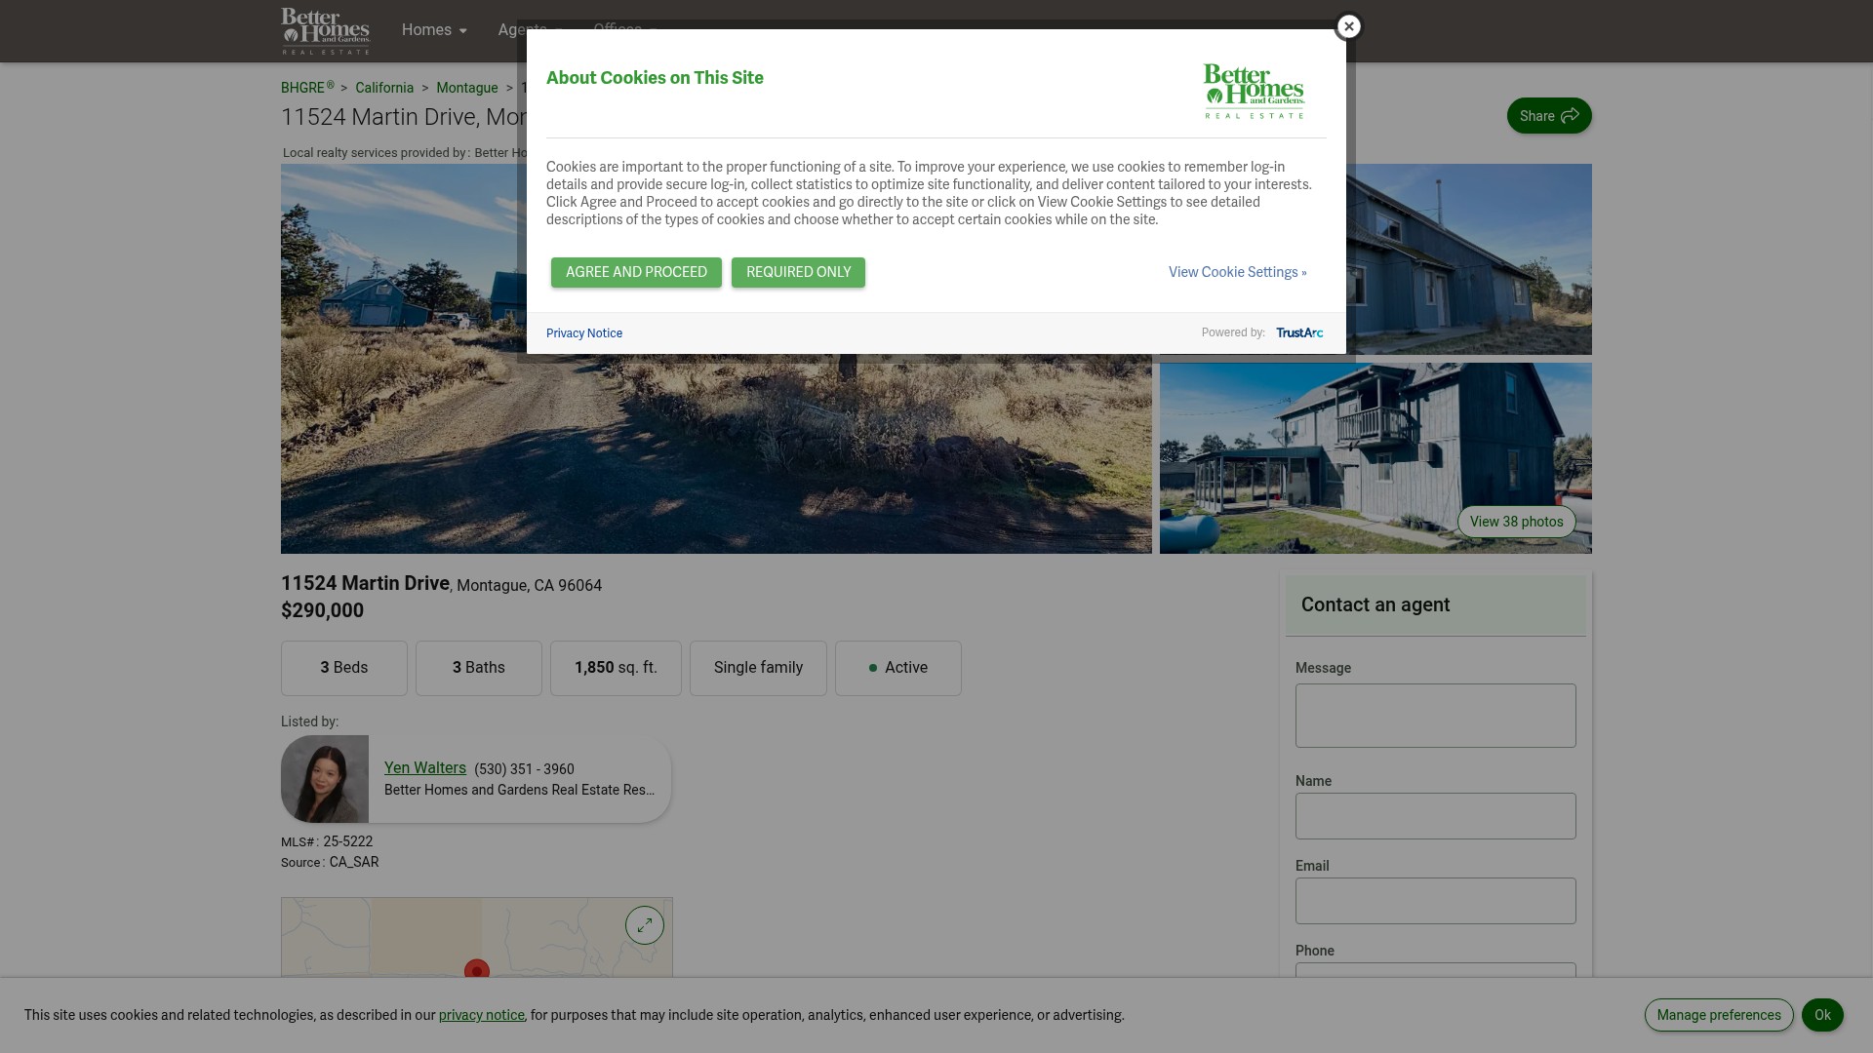Open California breadcrumb link
The height and width of the screenshot is (1053, 1873).
[x=384, y=88]
